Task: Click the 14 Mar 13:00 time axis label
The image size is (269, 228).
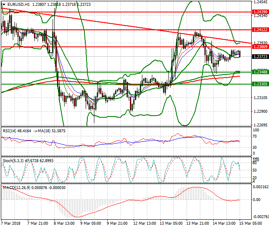Action: (x=224, y=223)
